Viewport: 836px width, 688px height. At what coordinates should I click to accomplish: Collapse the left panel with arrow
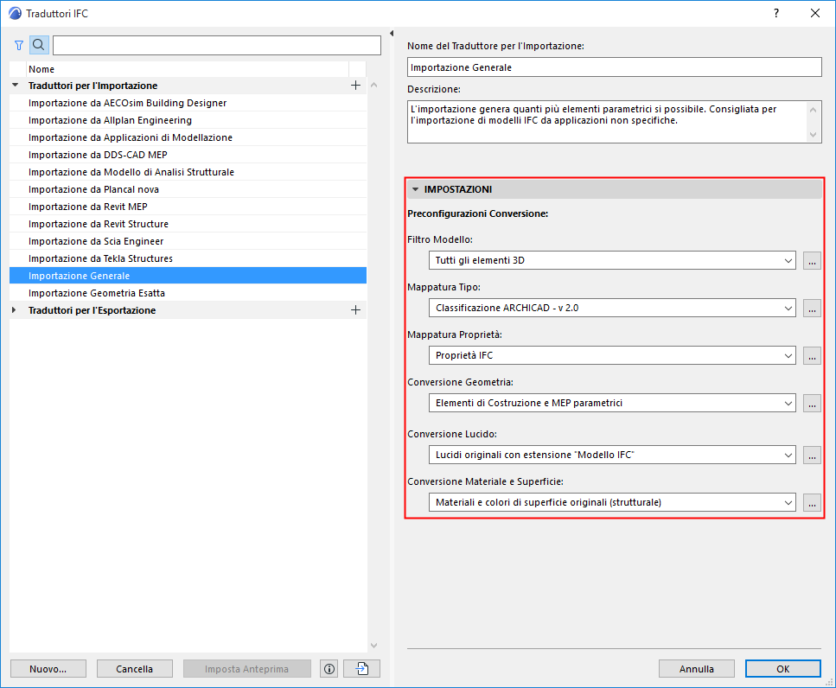[x=392, y=34]
